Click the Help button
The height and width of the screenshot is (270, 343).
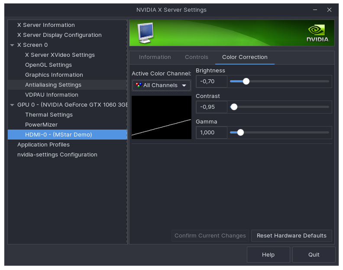coord(268,255)
